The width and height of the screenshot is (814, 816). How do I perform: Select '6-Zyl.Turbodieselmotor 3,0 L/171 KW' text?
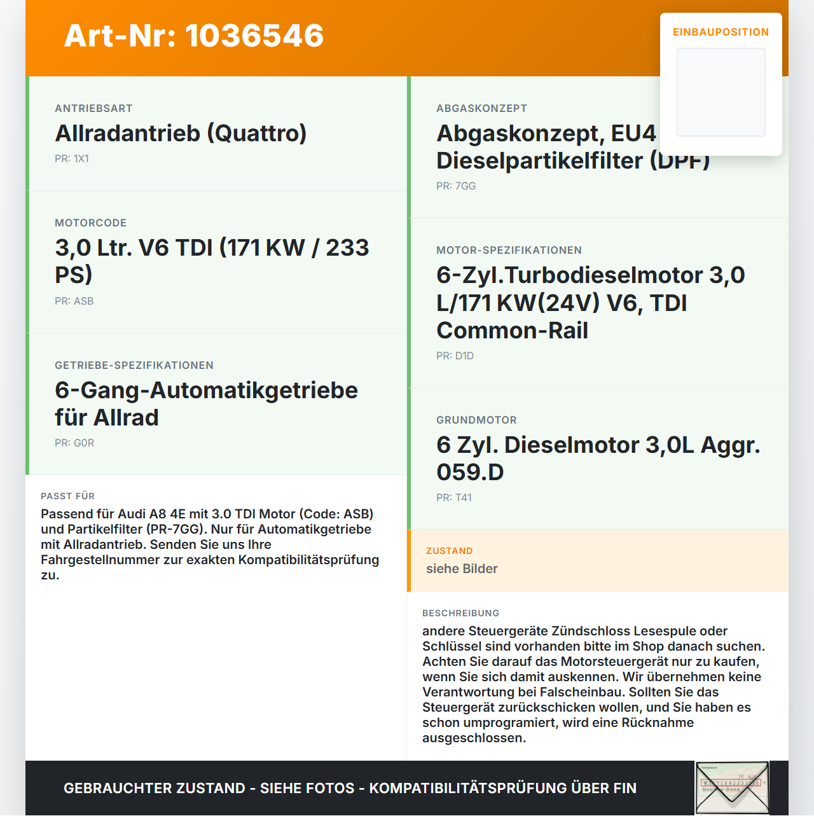(x=591, y=303)
